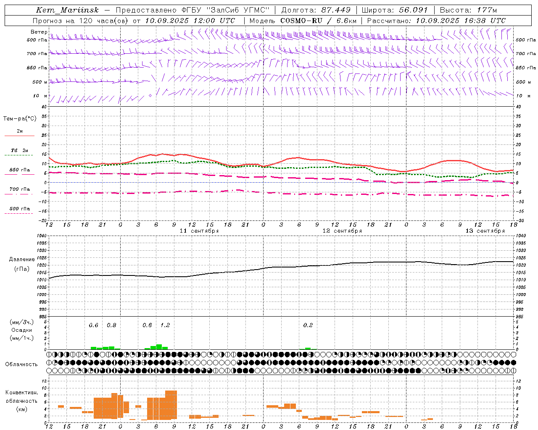Click the 500 гПа temperature legend entry
The width and height of the screenshot is (538, 430).
tap(19, 210)
